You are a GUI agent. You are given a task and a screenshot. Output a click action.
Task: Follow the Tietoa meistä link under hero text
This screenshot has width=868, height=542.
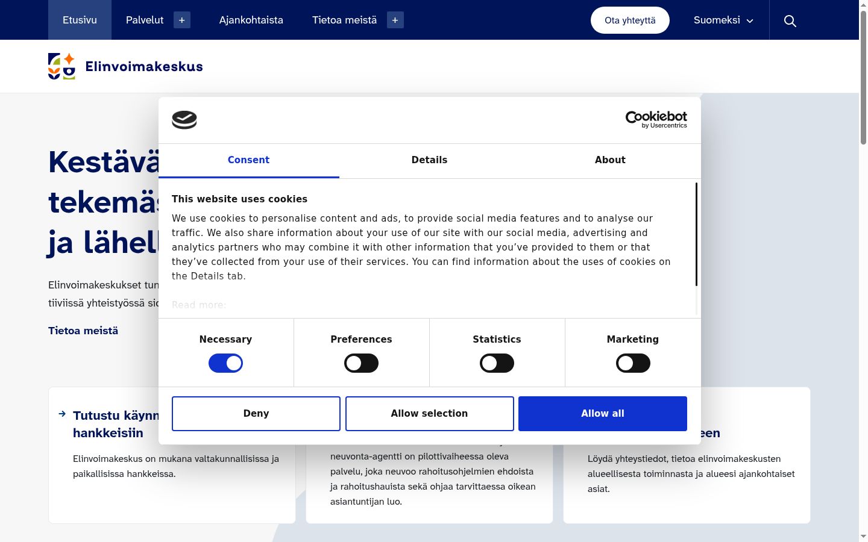click(x=83, y=331)
